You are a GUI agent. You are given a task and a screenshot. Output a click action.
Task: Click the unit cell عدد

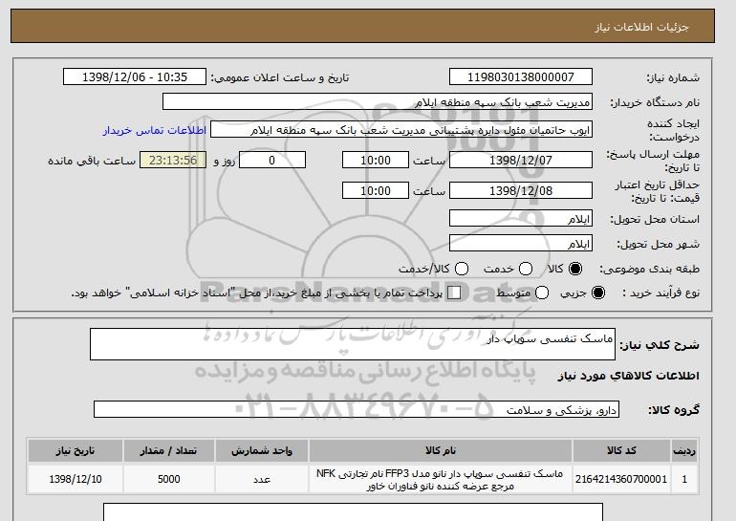click(x=262, y=479)
